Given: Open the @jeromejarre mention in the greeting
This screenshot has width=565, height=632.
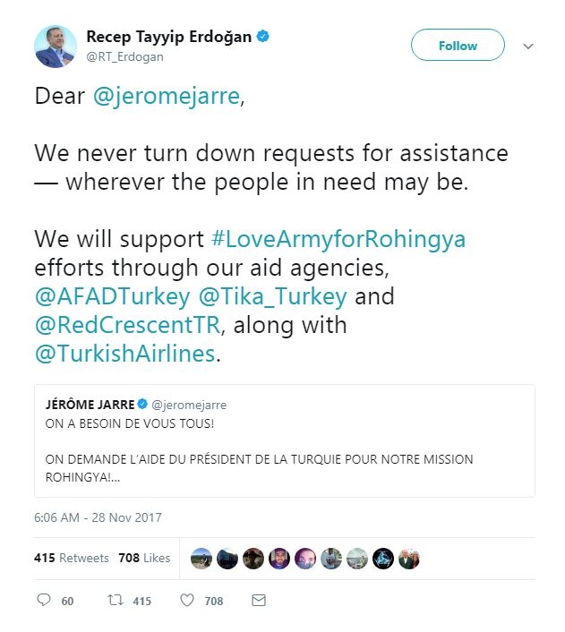Looking at the screenshot, I should 166,97.
